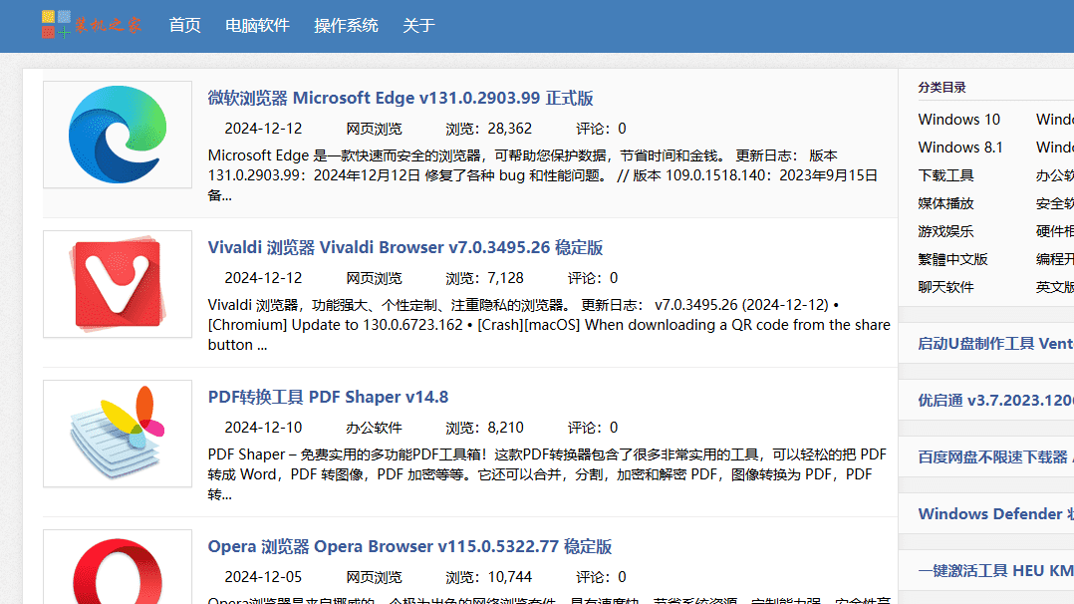
Task: Open 百度网盘不限速下载器 sidebar link
Action: click(x=995, y=457)
